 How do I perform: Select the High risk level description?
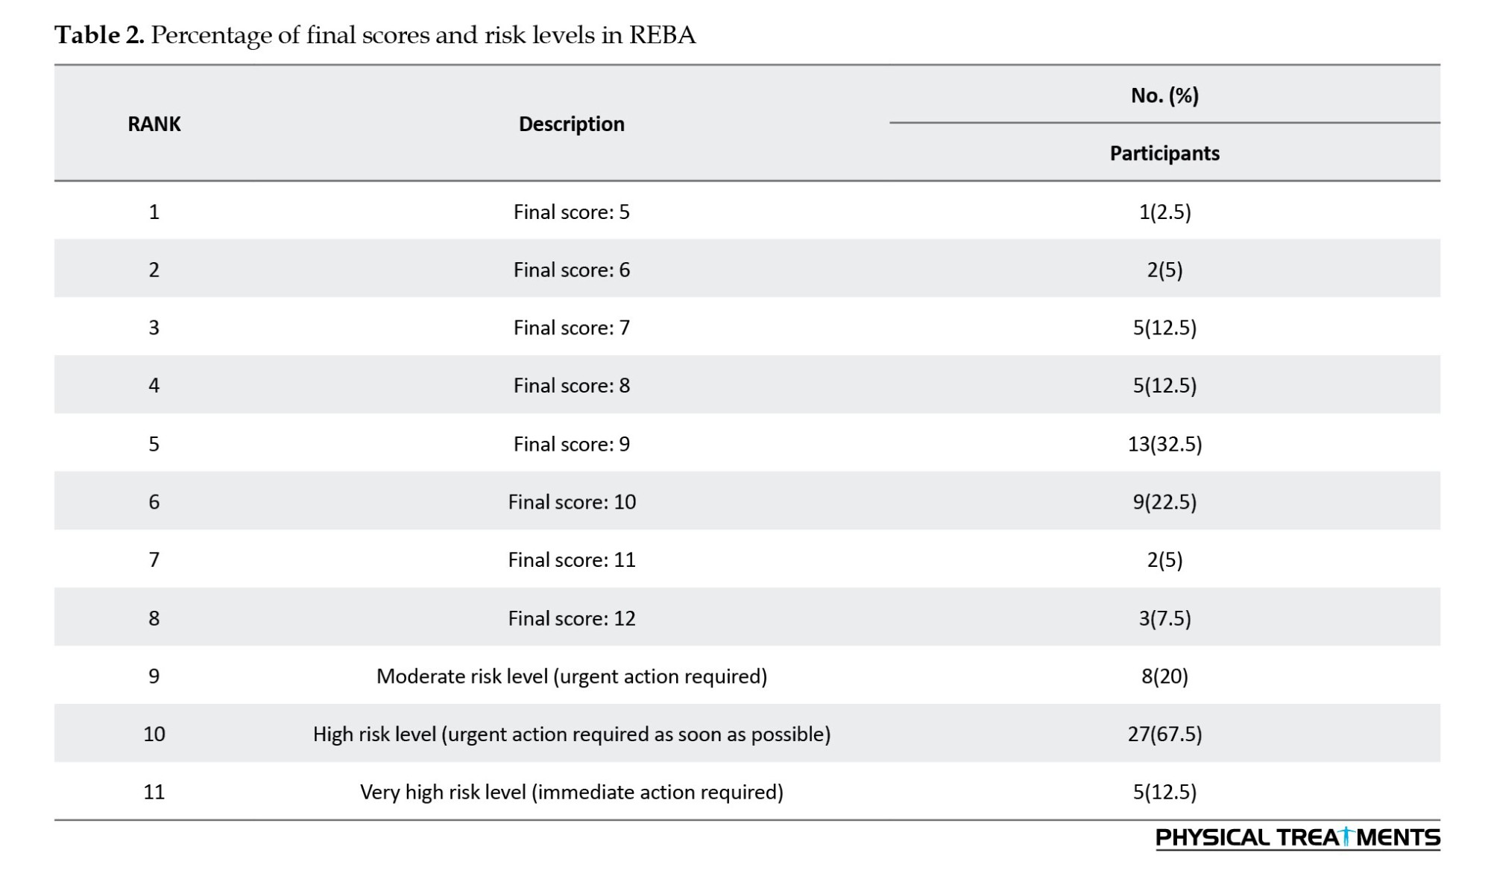click(571, 734)
